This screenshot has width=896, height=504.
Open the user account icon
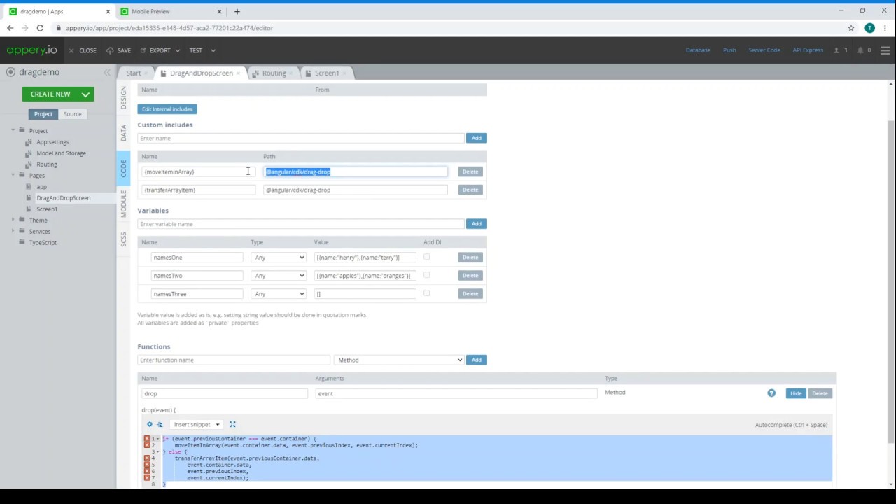coord(836,50)
